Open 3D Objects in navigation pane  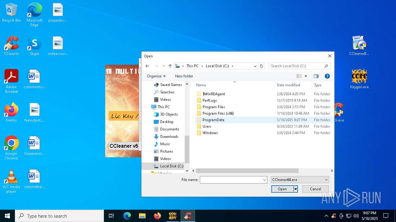[x=169, y=114]
